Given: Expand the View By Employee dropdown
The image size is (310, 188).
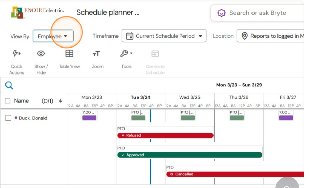Looking at the screenshot, I should tap(53, 36).
